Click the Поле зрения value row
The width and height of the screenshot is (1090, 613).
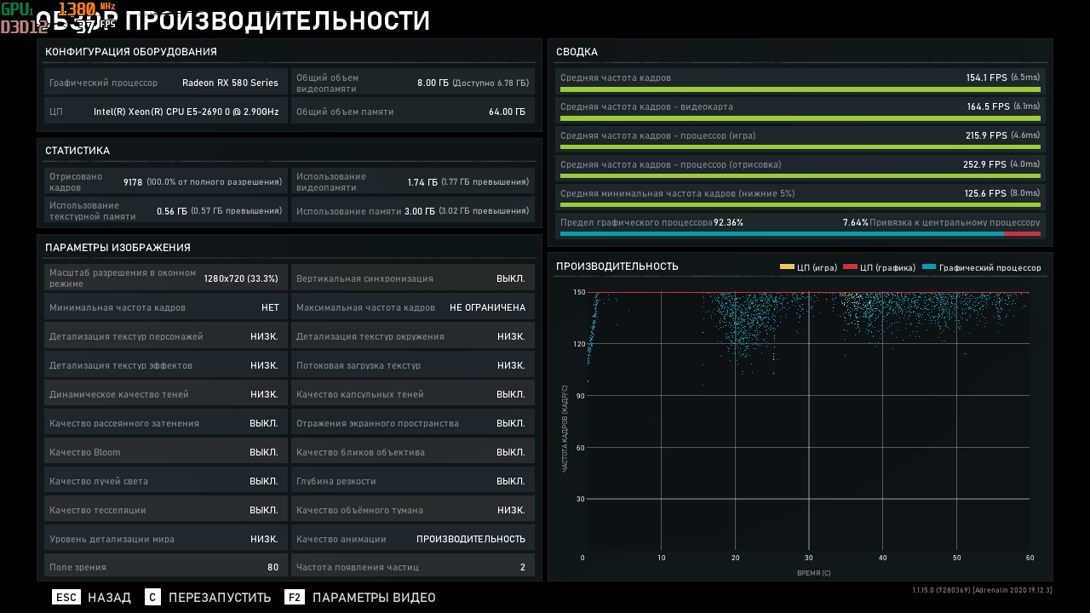tap(163, 567)
